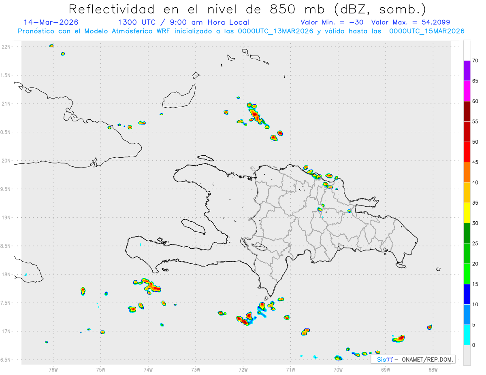
Task: Click the "SisTT - ONAMET/REP.DOM." label box
Action: tap(413, 359)
